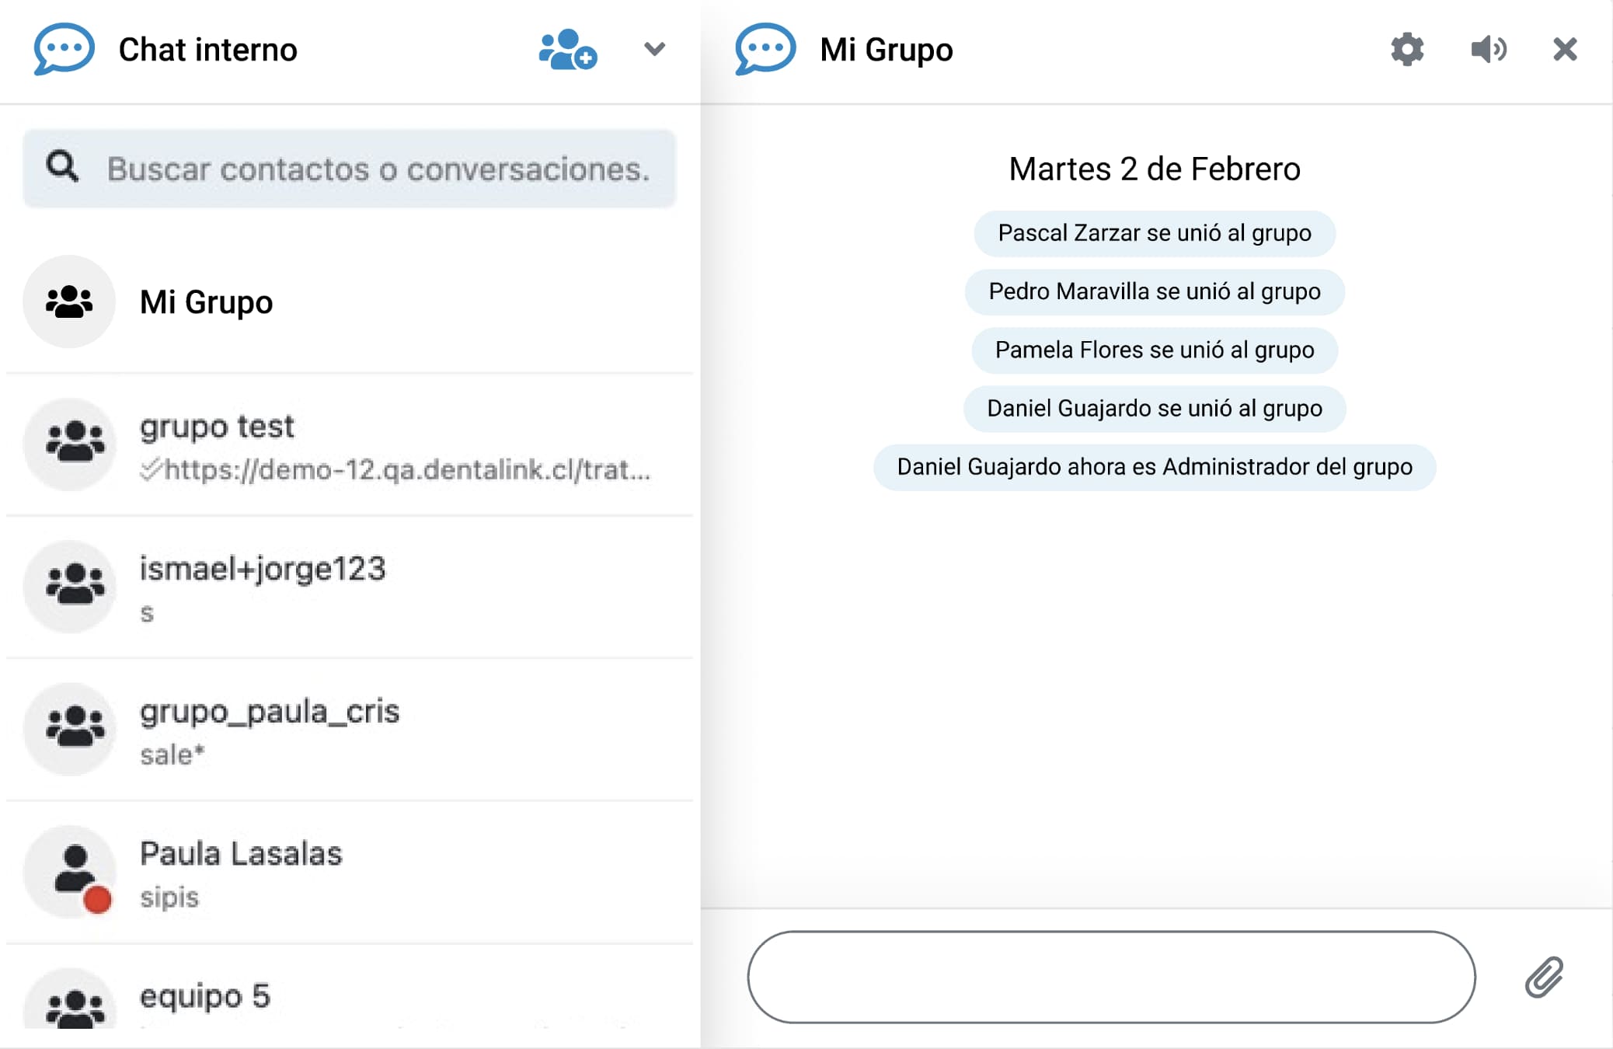Viewport: 1613px width, 1049px height.
Task: Click the Mi Grupo chat bubble icon
Action: click(x=765, y=49)
